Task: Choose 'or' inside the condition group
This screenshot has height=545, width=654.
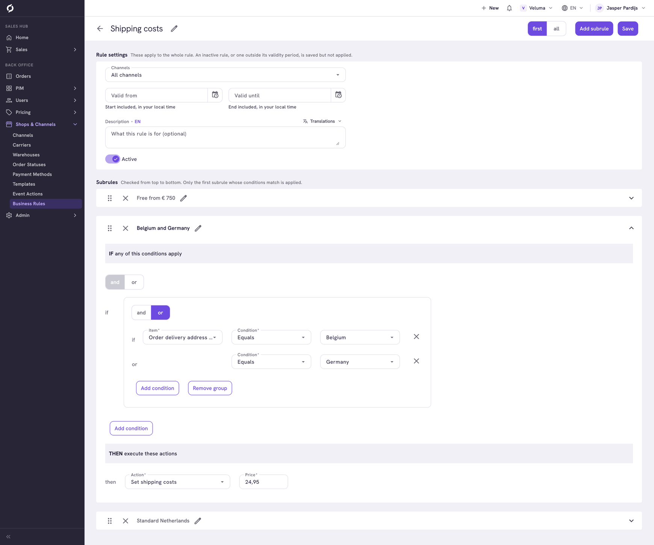Action: [160, 313]
